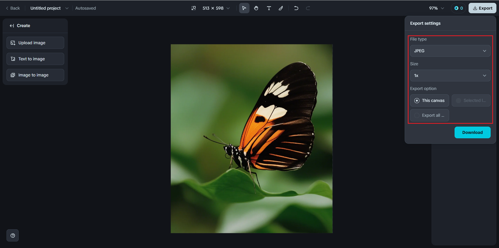Screen dimensions: 499x248
Task: Select the Hand pan tool
Action: pos(256,8)
